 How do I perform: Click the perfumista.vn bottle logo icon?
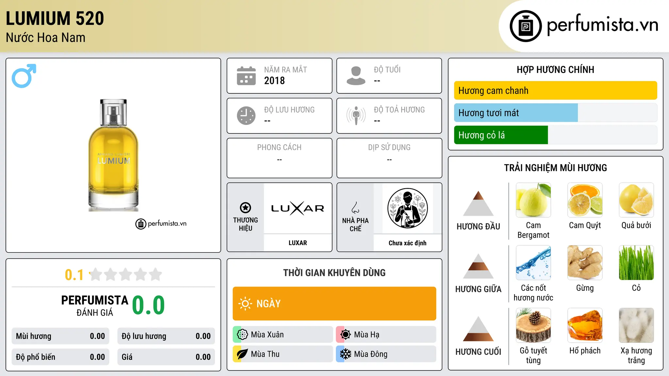click(526, 26)
